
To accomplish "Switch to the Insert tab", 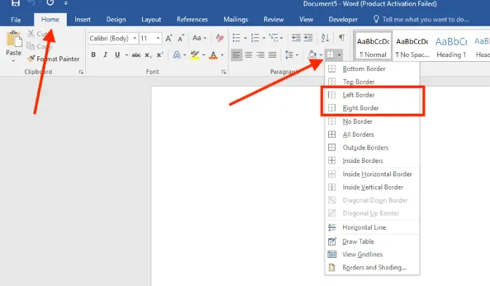I will pyautogui.click(x=83, y=20).
